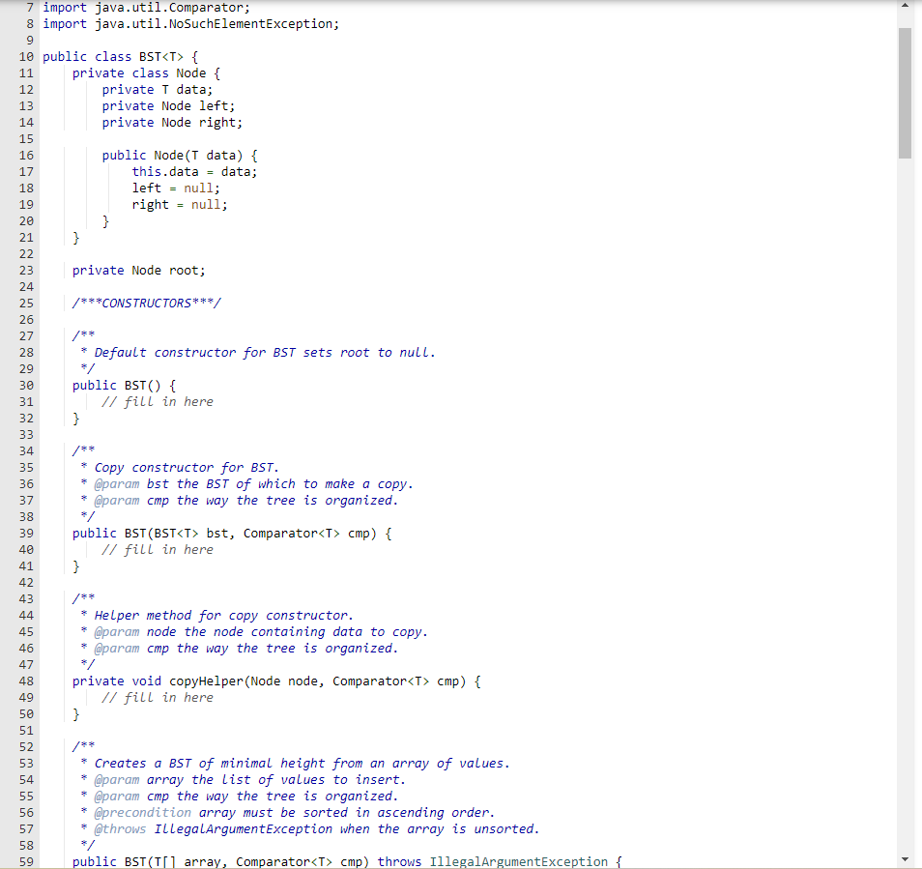The image size is (922, 869).
Task: Click the '/***CONSTRUCTORS***/' comment
Action: click(x=146, y=303)
